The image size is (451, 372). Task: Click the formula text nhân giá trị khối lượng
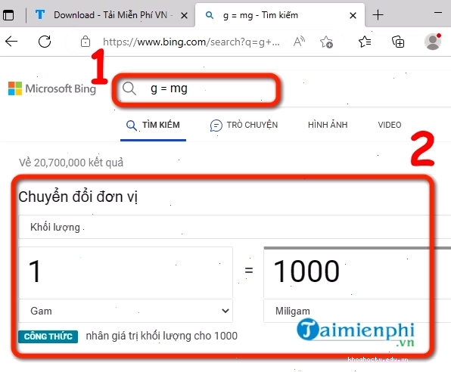[x=162, y=336]
